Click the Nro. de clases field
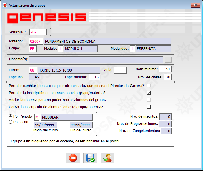Screen dimensions: 205x173 (x=168, y=77)
